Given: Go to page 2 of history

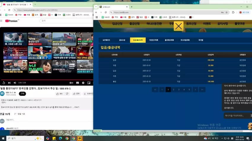Looking at the screenshot, I should tap(173, 90).
